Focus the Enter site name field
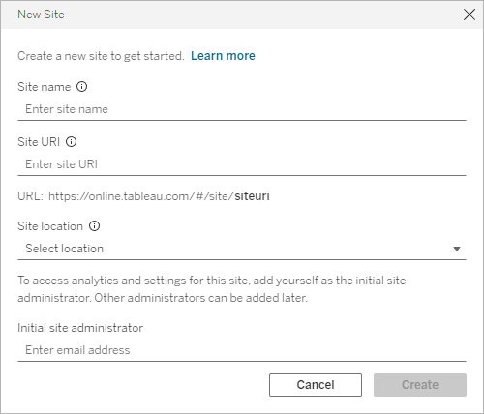The width and height of the screenshot is (484, 414). (x=242, y=109)
